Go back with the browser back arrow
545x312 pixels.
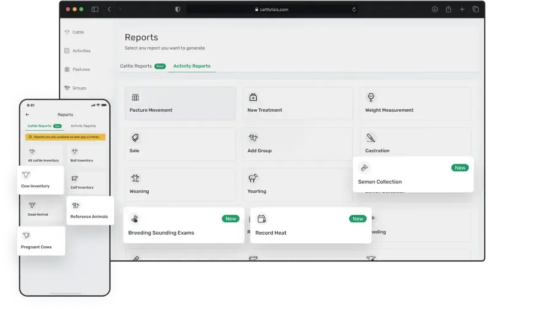click(109, 9)
